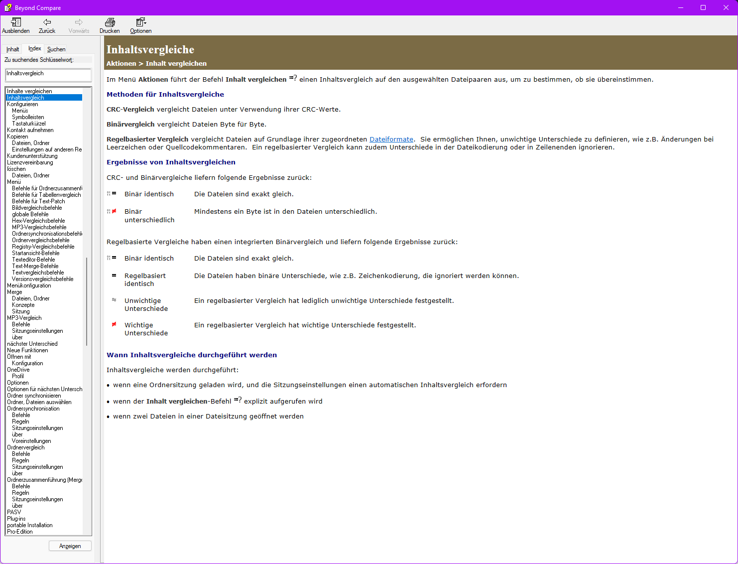This screenshot has width=738, height=564.
Task: Select 'Symbolleisten' index entry
Action: click(28, 117)
